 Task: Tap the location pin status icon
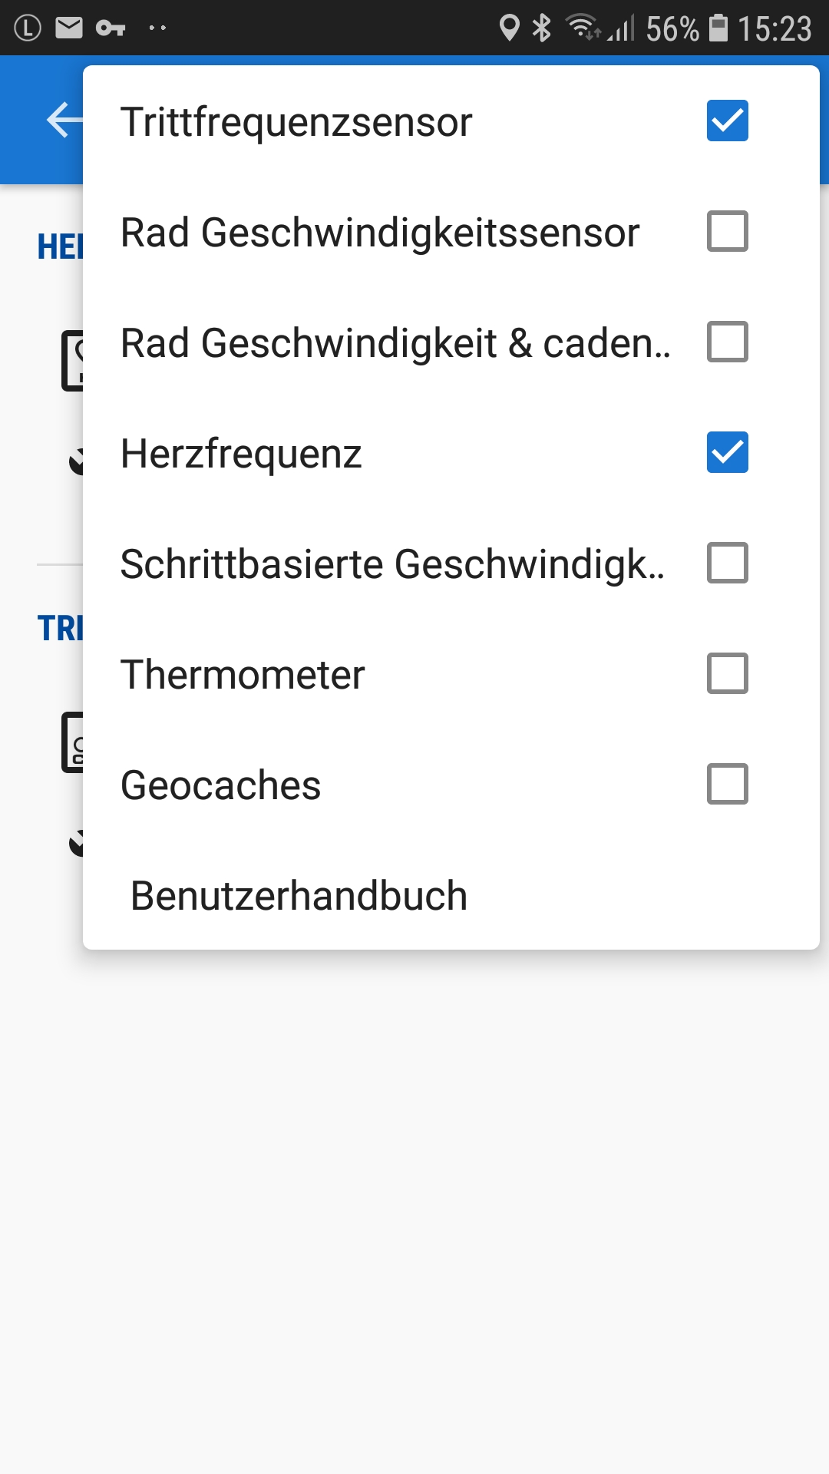pyautogui.click(x=509, y=28)
